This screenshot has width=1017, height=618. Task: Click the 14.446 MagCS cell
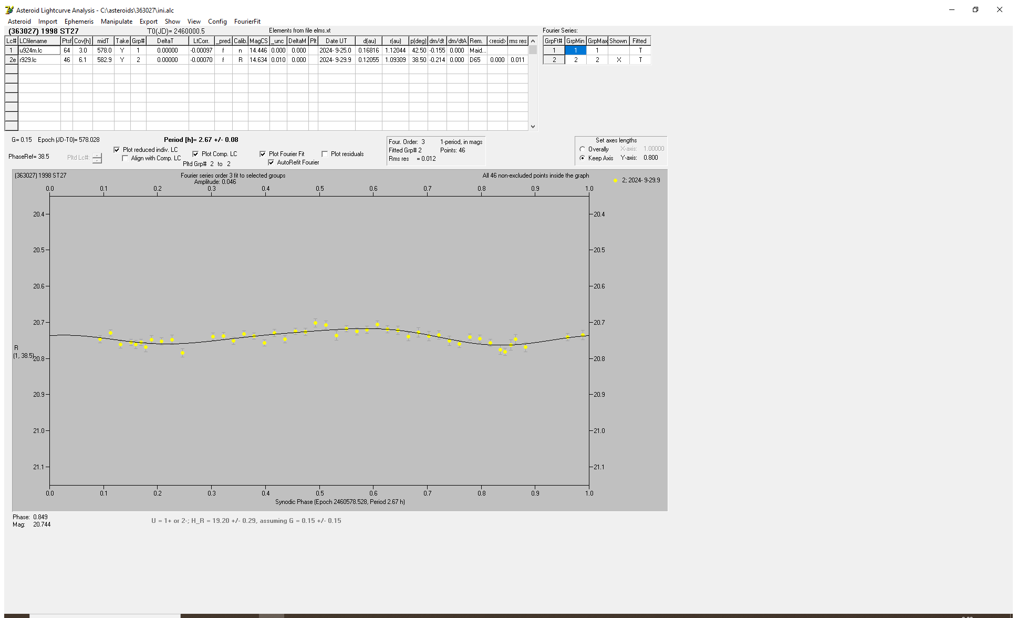click(258, 50)
